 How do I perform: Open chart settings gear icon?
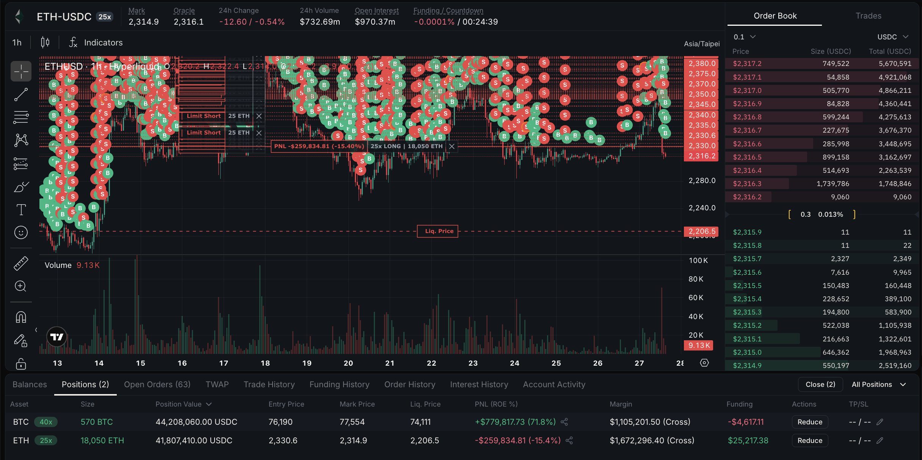pos(704,363)
